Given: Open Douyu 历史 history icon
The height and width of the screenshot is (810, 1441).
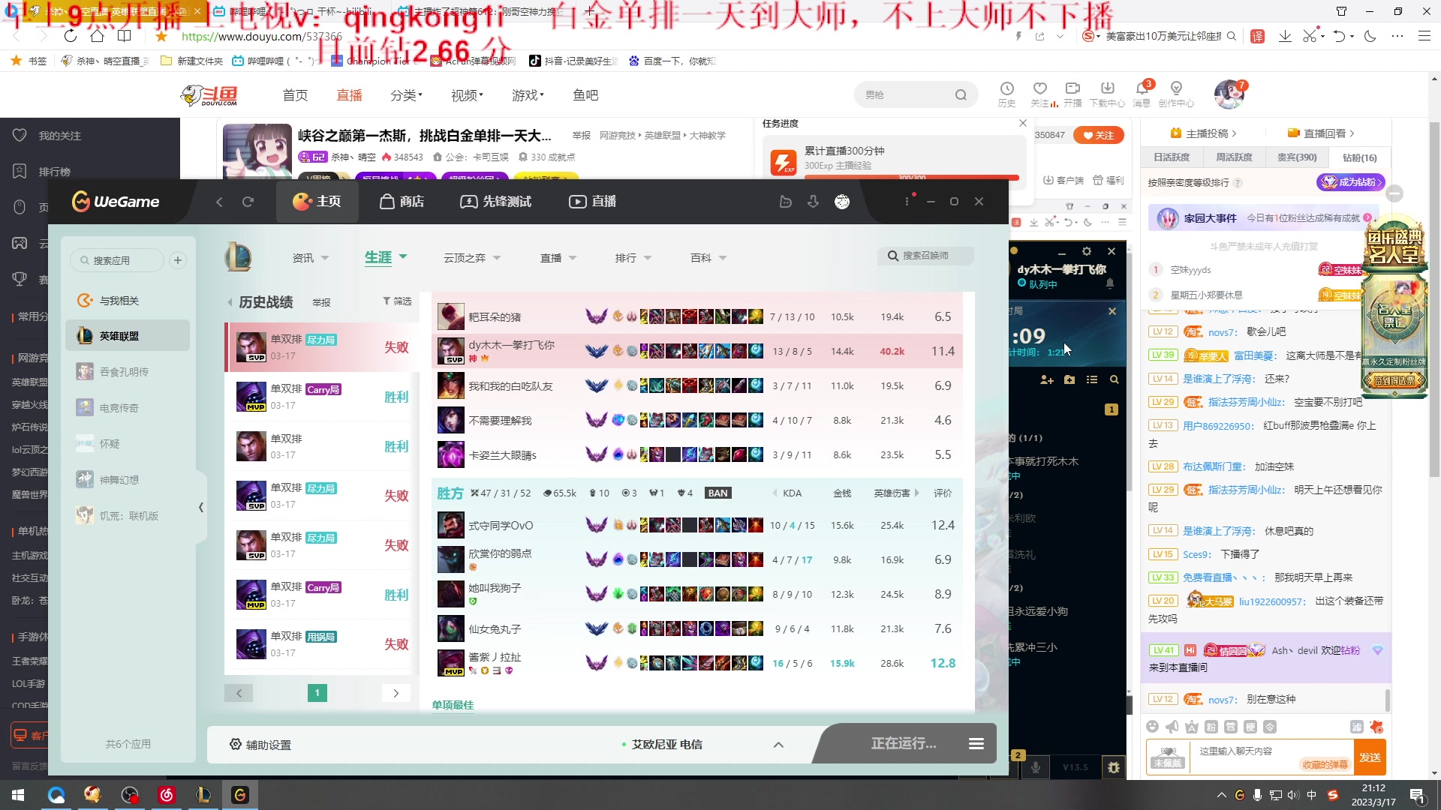Looking at the screenshot, I should click(x=1006, y=94).
